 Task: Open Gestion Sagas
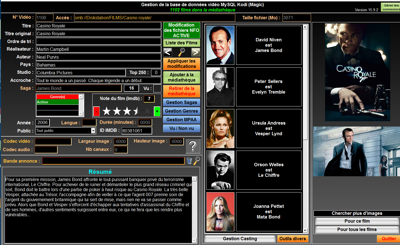click(x=182, y=102)
